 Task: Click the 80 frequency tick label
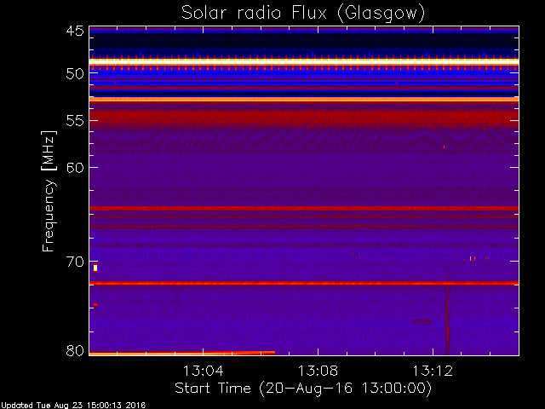tap(75, 350)
